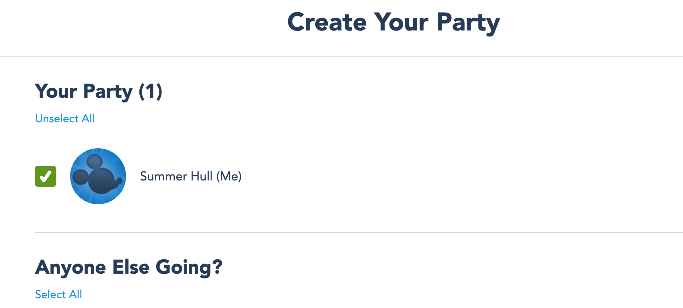Uncheck the green checkbox for Summer Hull

[46, 176]
